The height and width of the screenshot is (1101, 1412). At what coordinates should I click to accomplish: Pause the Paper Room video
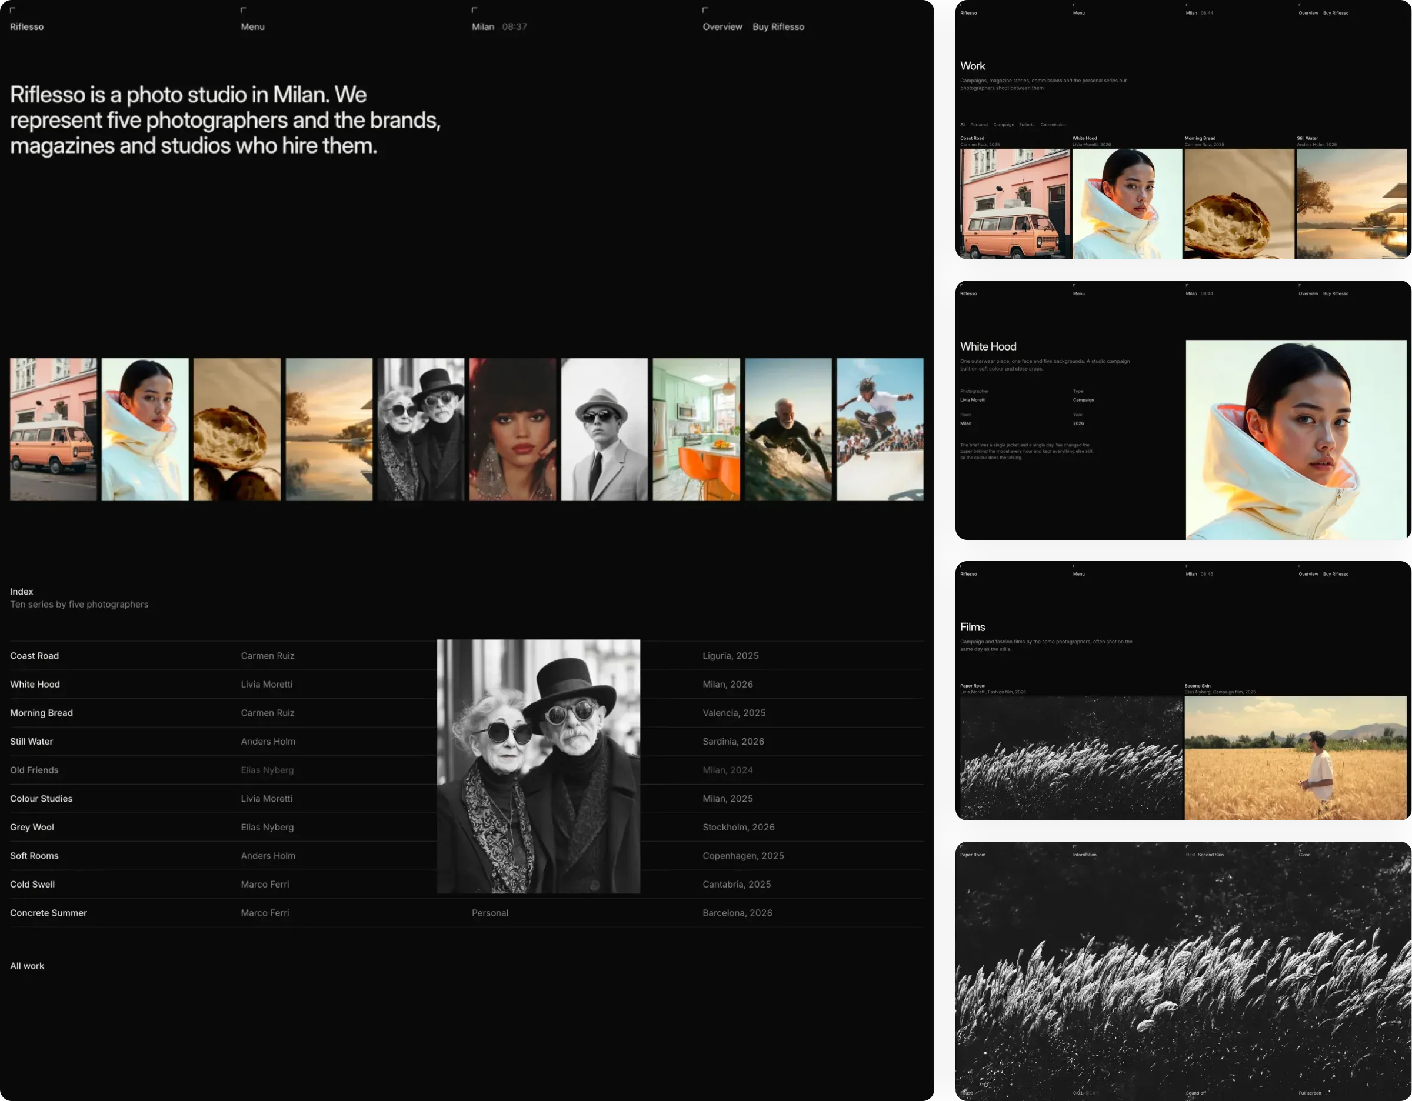click(x=967, y=1093)
